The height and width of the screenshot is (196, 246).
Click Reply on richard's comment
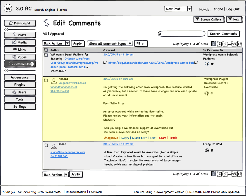pyautogui.click(x=125, y=138)
